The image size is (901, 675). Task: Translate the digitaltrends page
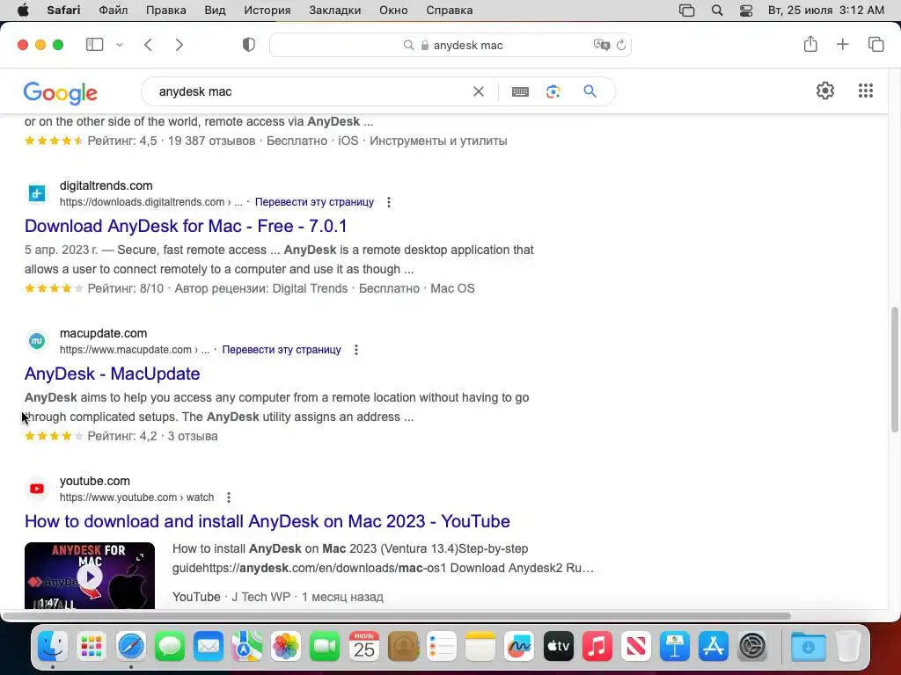pos(314,202)
